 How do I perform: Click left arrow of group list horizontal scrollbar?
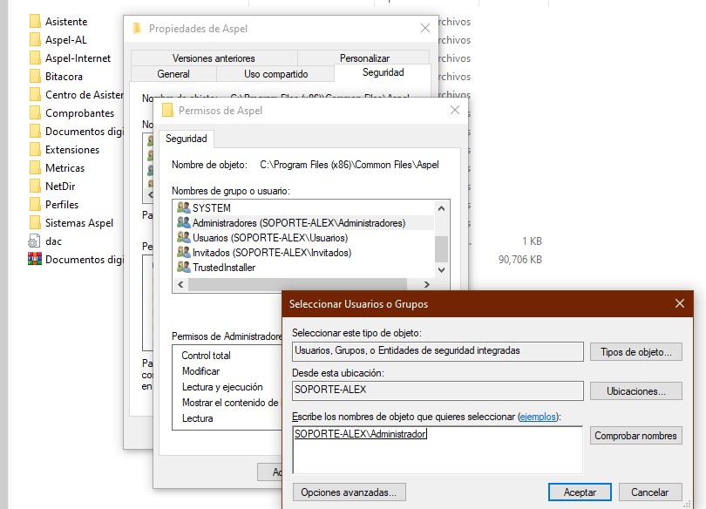click(180, 284)
